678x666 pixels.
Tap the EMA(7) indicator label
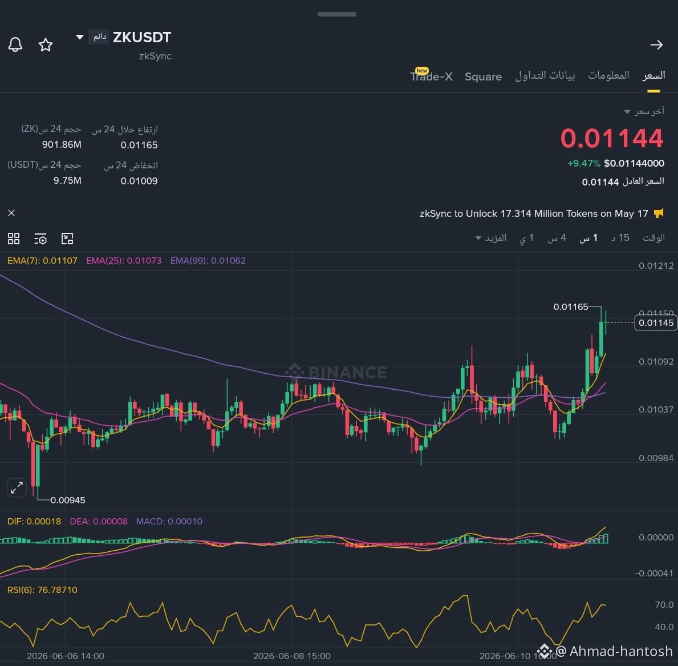[42, 260]
